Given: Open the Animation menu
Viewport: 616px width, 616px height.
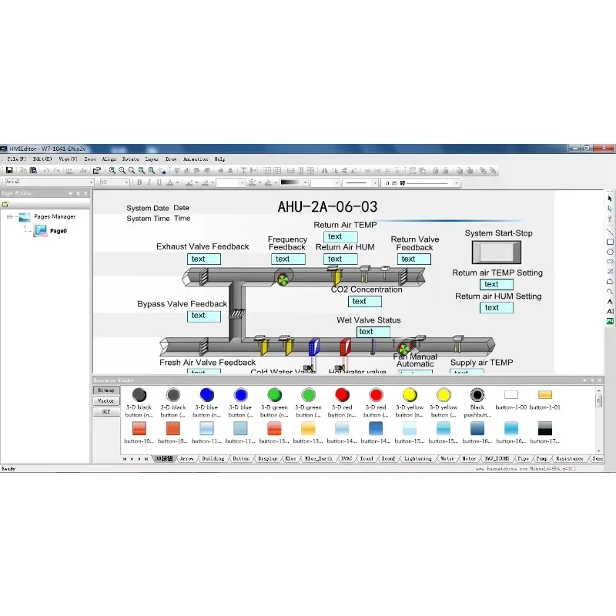Looking at the screenshot, I should click(x=196, y=159).
